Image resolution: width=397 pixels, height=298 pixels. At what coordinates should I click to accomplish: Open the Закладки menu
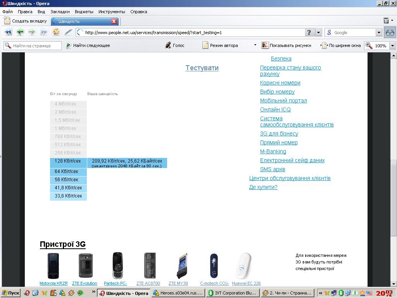60,12
